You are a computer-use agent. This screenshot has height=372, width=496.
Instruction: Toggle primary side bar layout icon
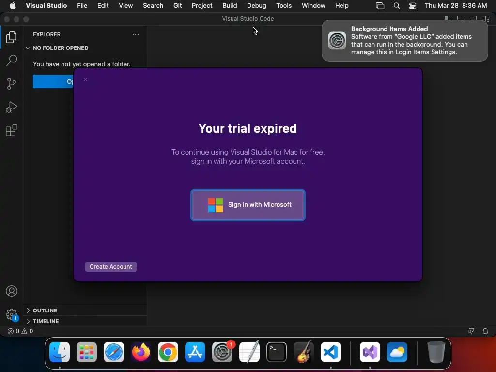pos(448,19)
